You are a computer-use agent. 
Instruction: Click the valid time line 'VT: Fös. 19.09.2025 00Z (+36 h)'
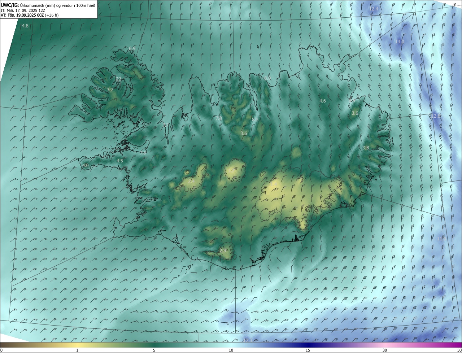(x=30, y=15)
